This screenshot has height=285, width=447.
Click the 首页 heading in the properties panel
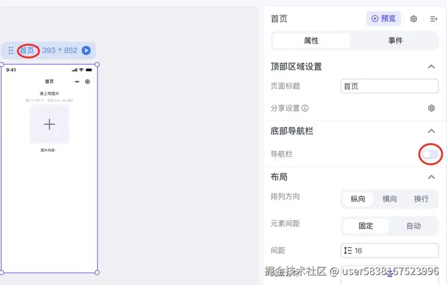pos(279,19)
